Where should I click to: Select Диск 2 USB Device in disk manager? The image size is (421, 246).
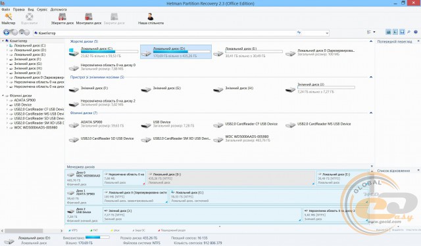84,215
